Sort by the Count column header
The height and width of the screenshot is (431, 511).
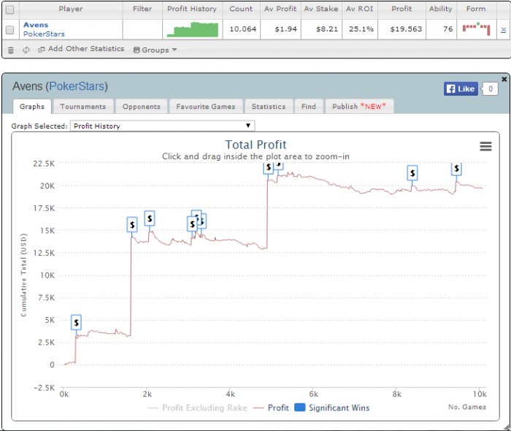coord(241,9)
